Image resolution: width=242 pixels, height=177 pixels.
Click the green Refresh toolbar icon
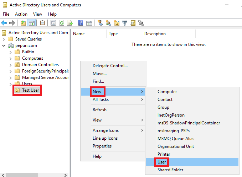point(62,23)
